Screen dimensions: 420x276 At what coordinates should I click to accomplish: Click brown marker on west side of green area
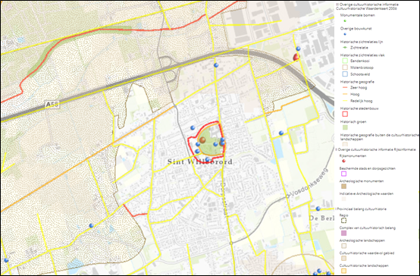[202, 140]
